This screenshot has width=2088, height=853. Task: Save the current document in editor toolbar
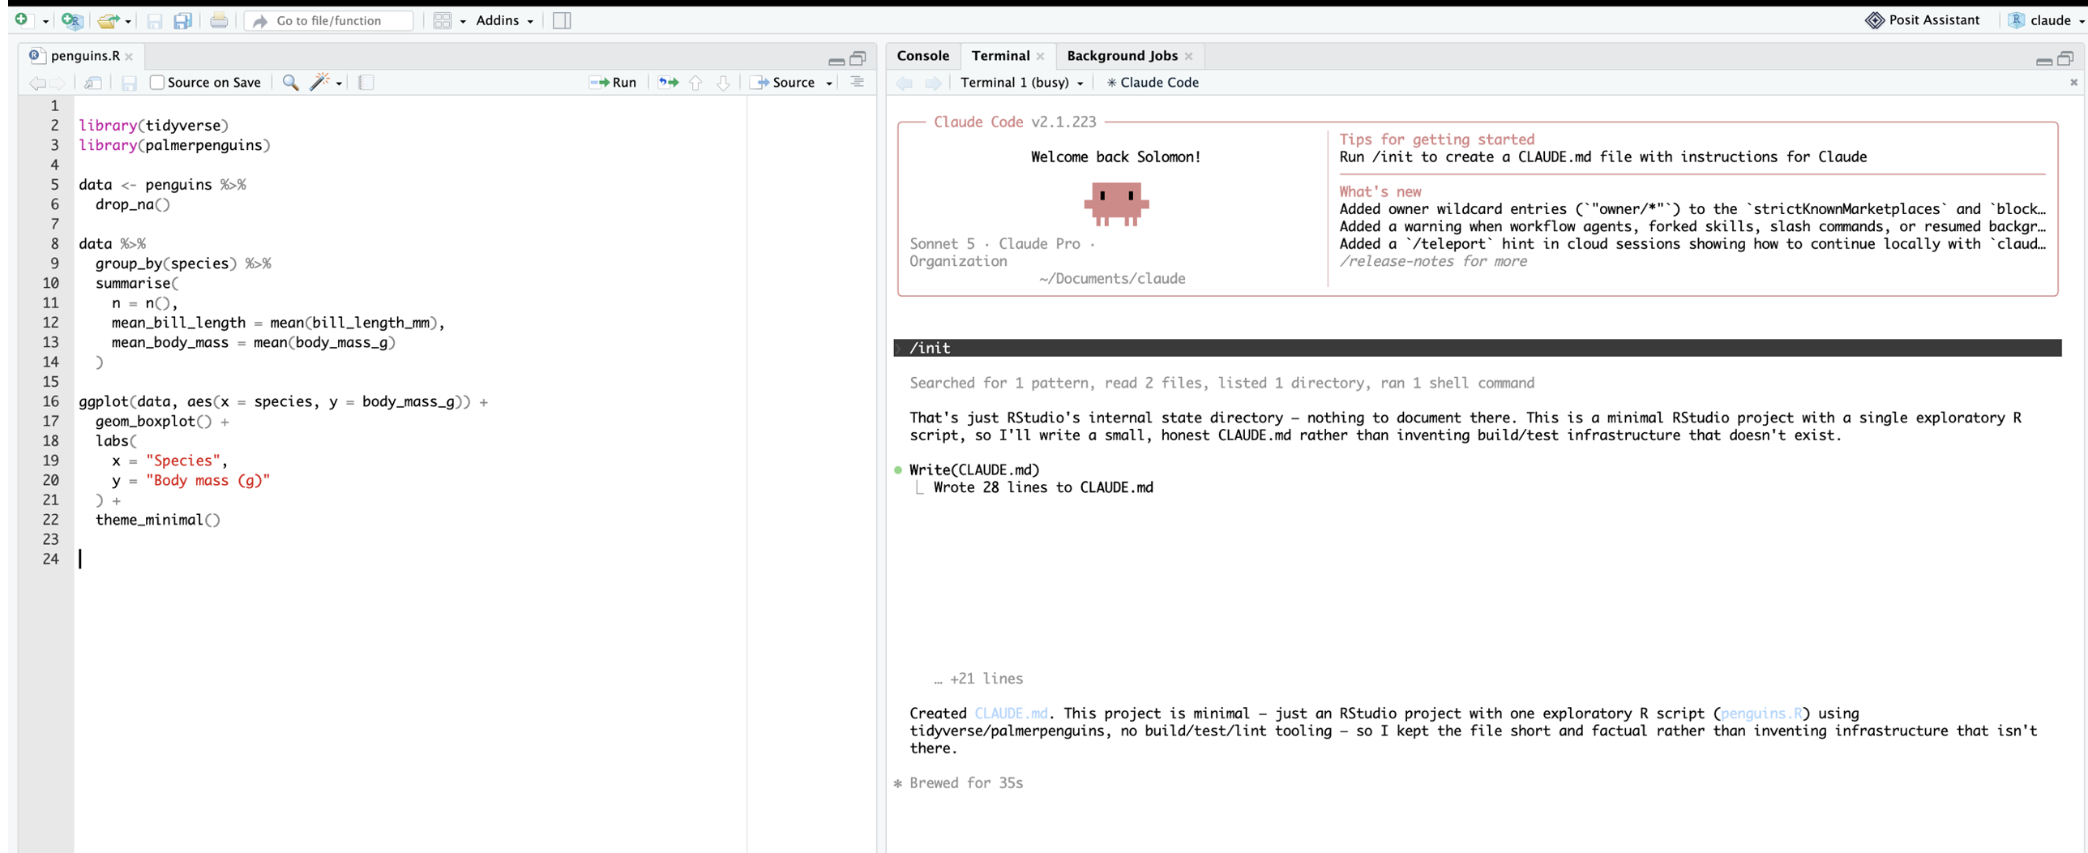[129, 82]
